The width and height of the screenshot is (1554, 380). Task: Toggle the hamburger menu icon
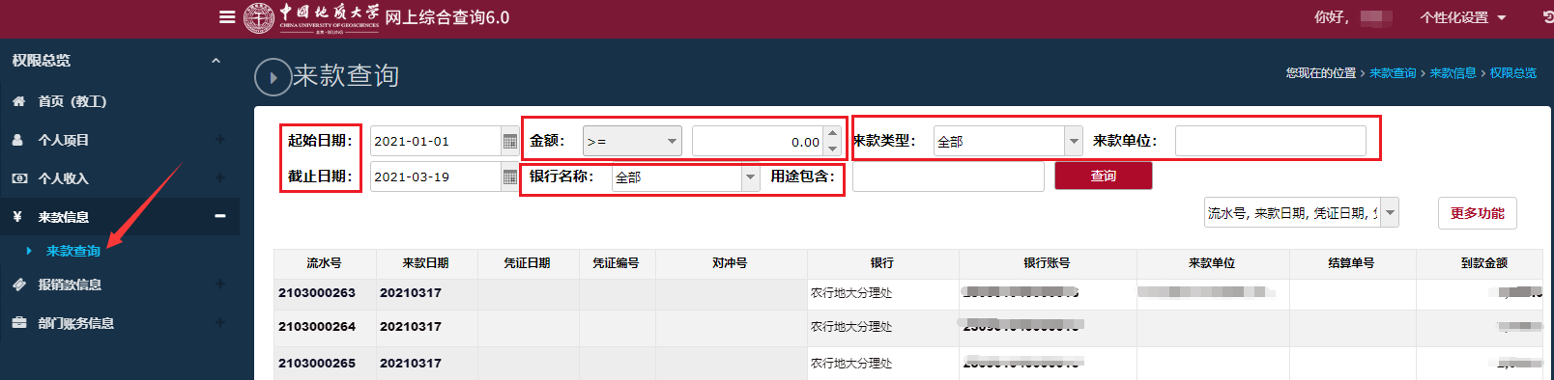click(227, 16)
